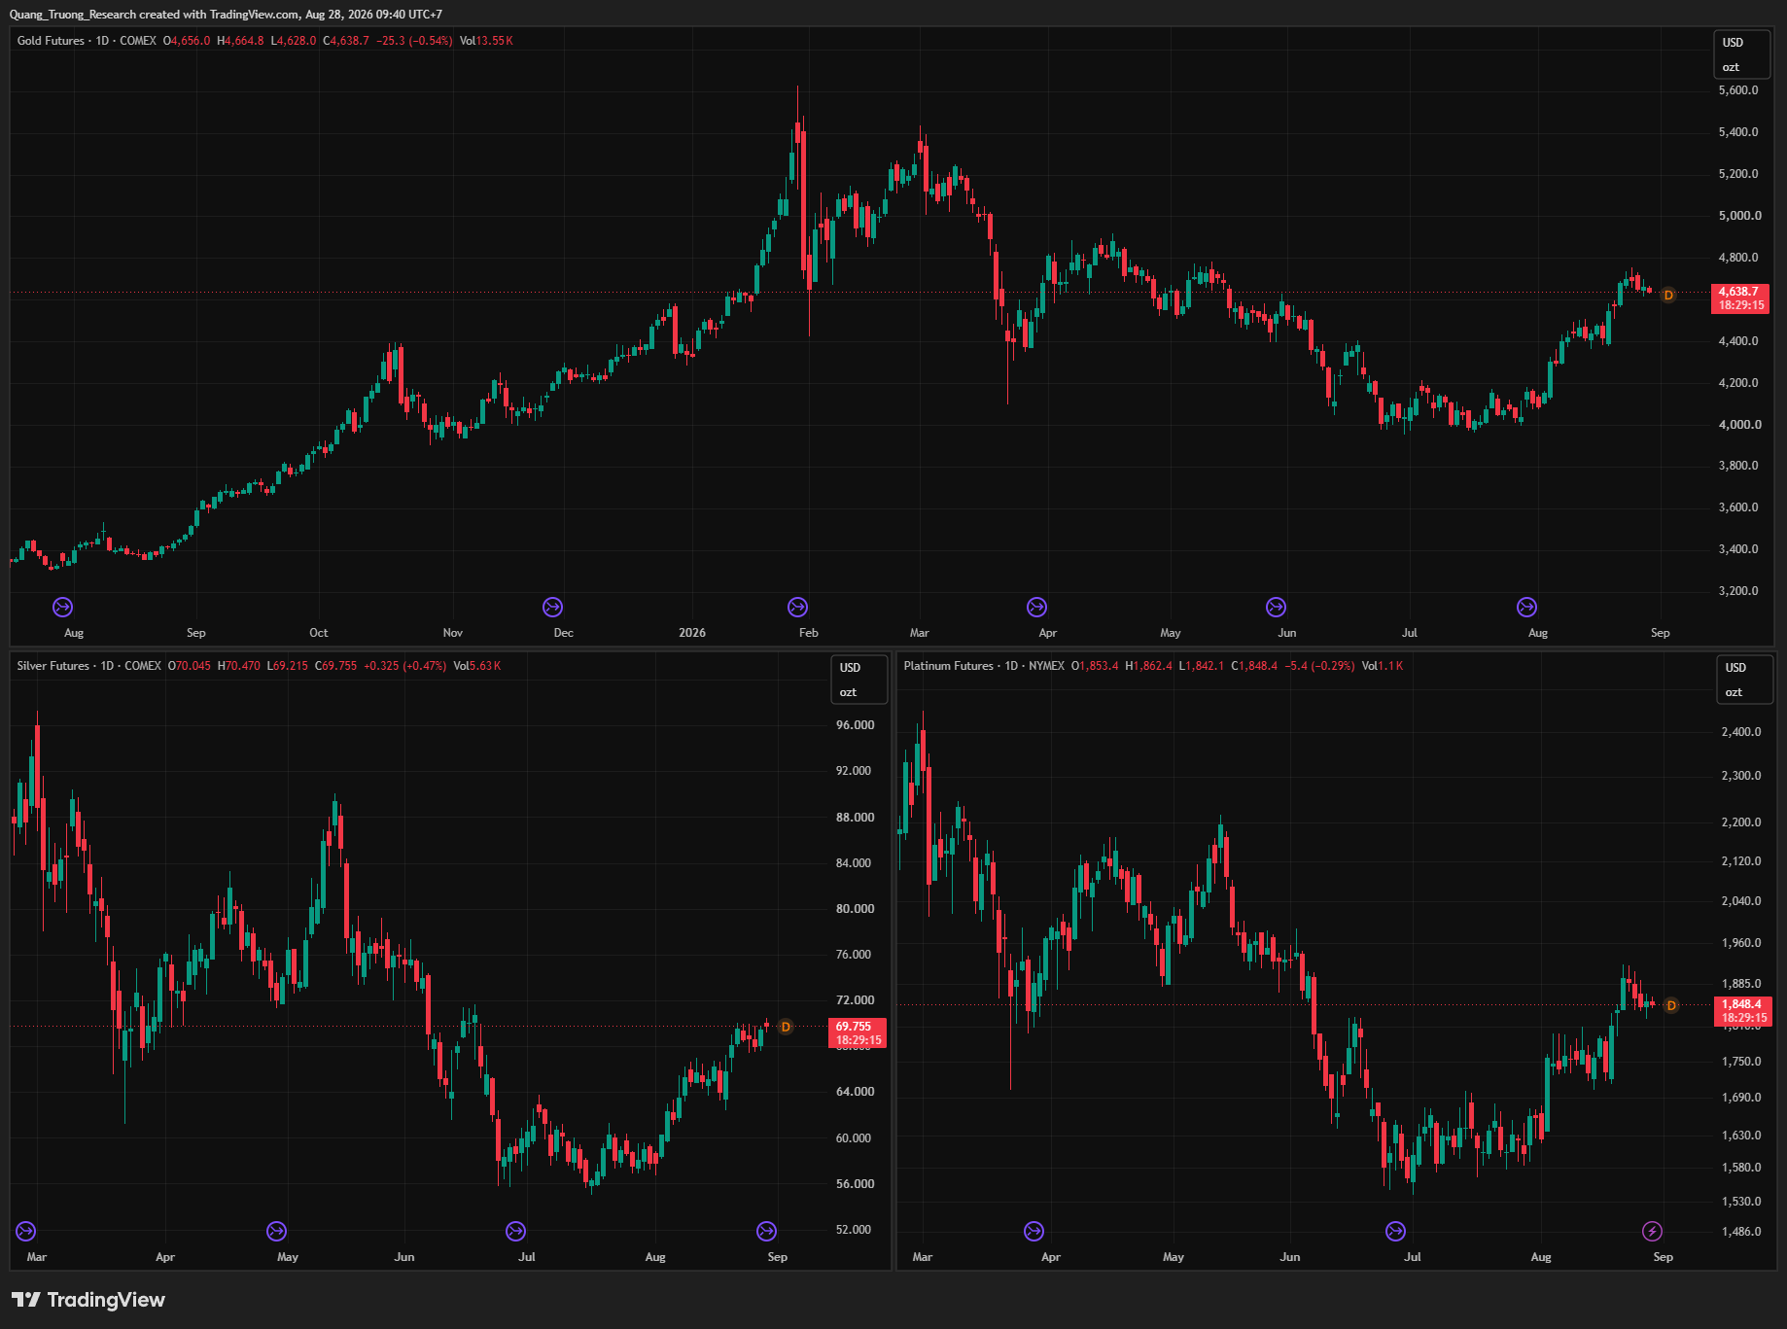Click the Gold change value '-25.3 (-0.54%)'
Screen dimensions: 1787x1329
tap(414, 41)
